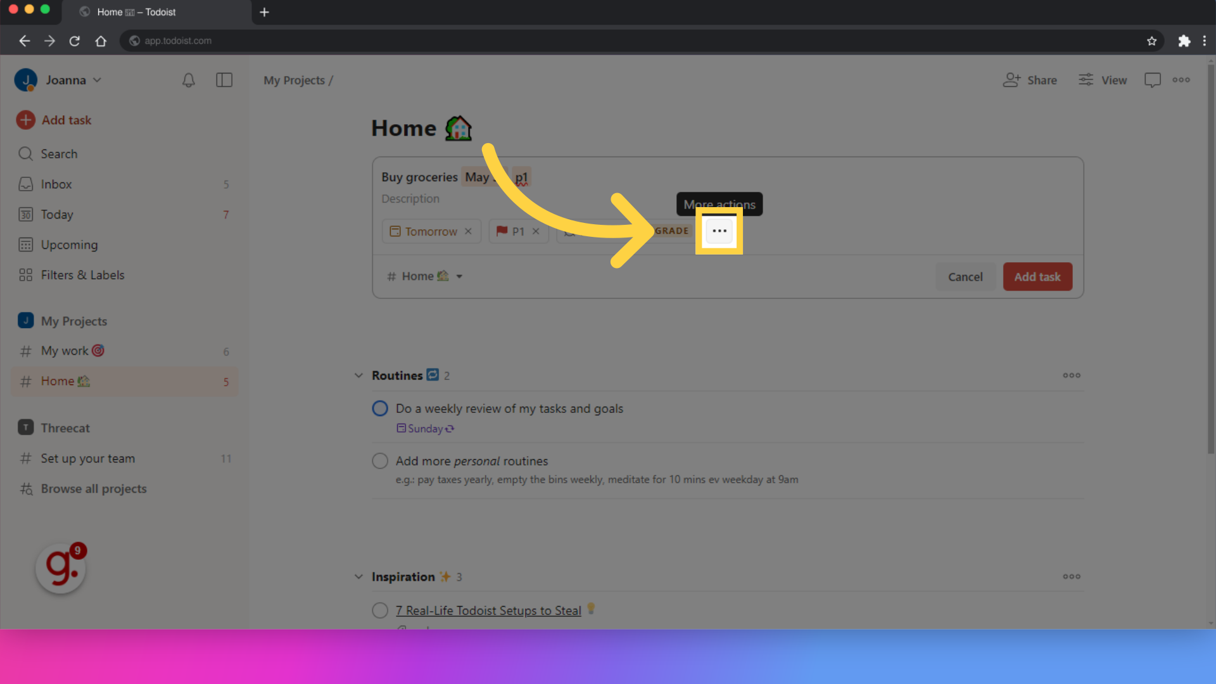The image size is (1216, 684).
Task: Click the page vertical scrollbar
Action: click(1210, 260)
